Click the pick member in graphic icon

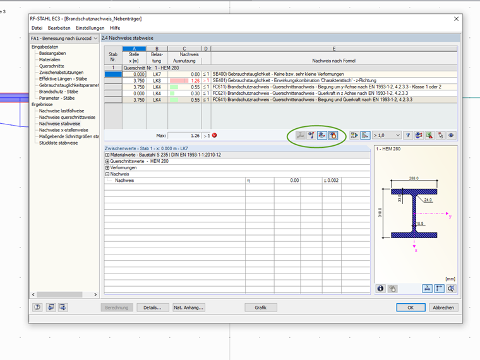[x=440, y=135]
